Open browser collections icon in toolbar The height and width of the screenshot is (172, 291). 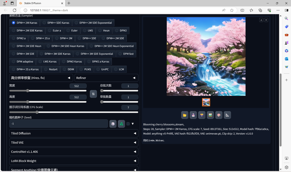[x=260, y=10]
